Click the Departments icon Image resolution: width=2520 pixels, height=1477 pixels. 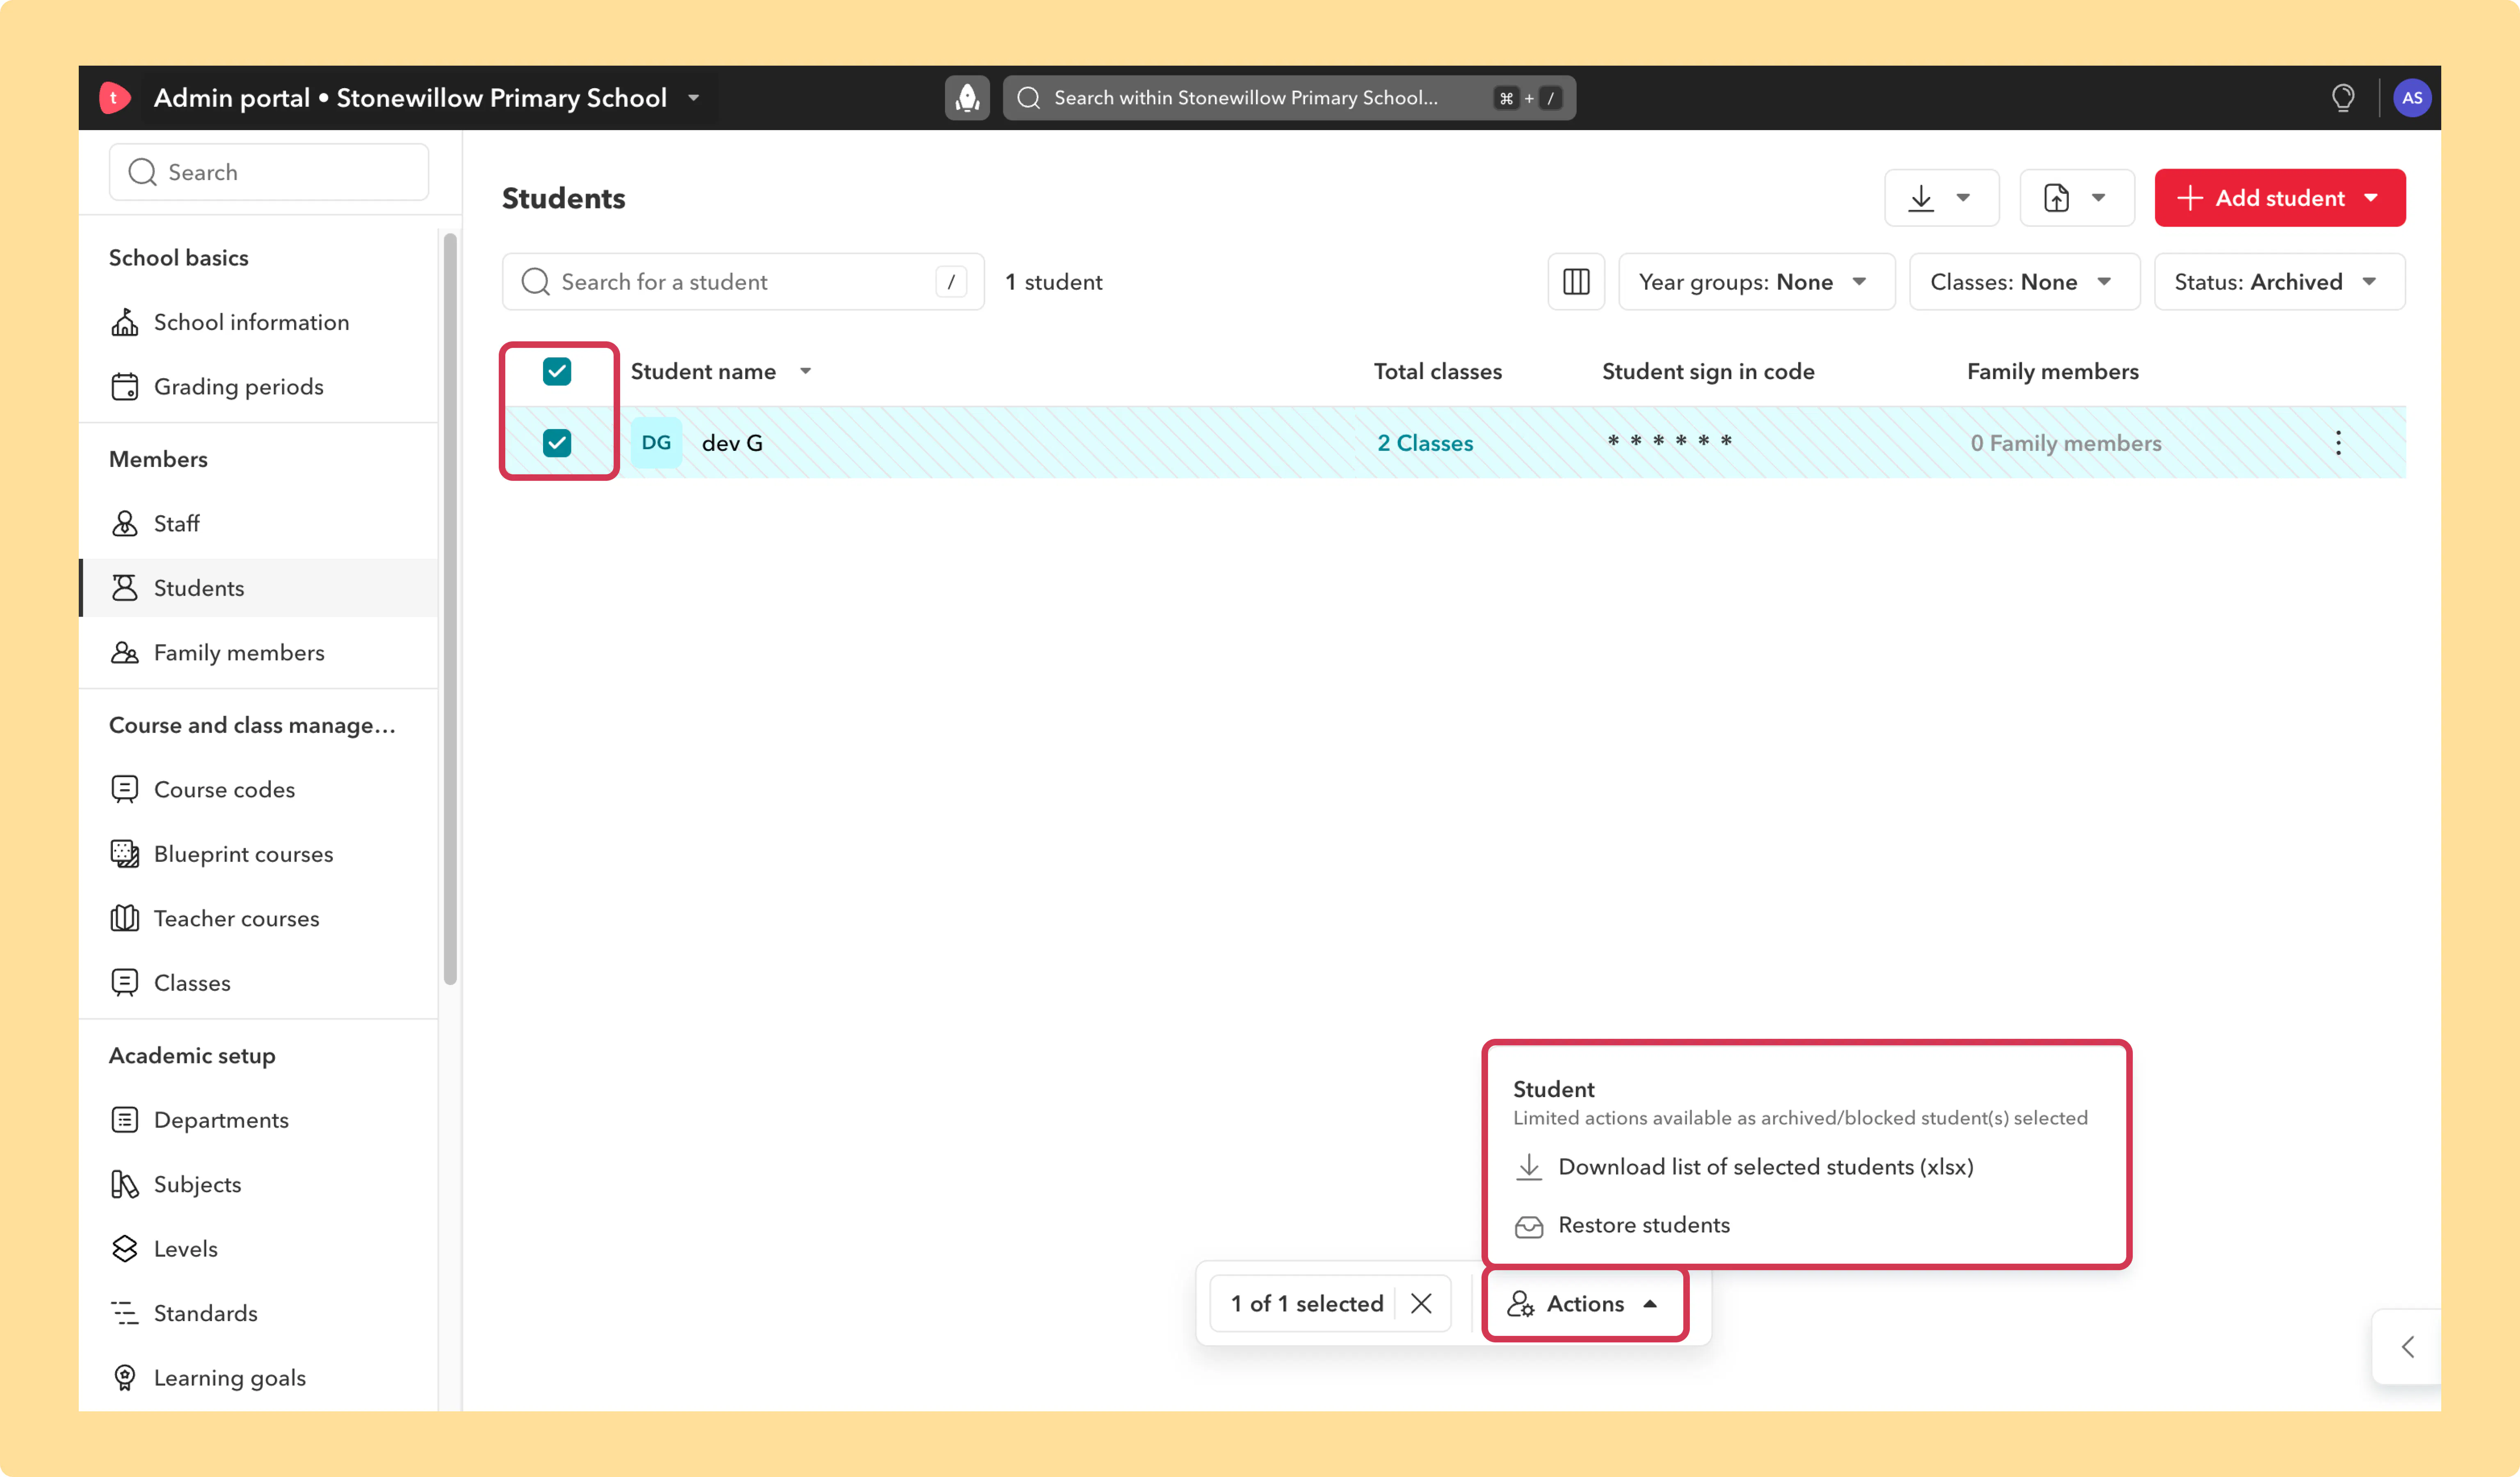pyautogui.click(x=125, y=1120)
